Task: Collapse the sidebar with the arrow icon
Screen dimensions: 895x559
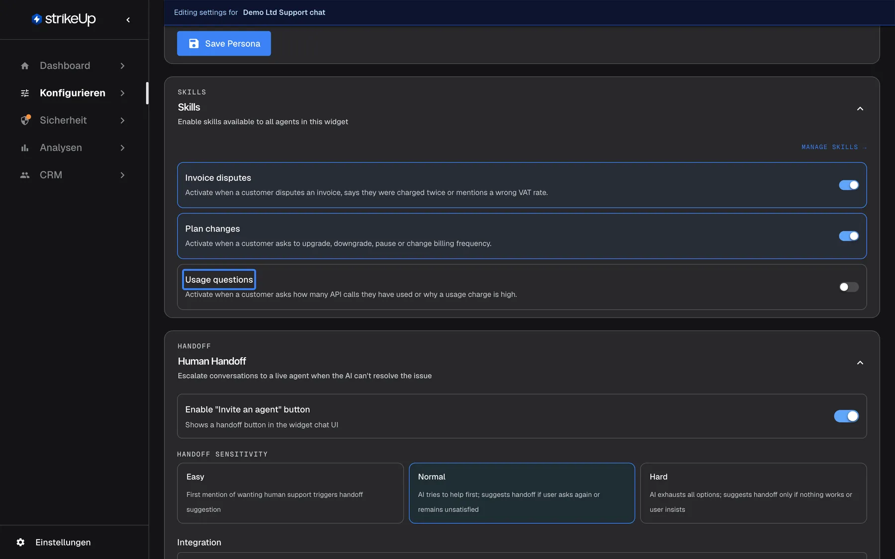Action: tap(128, 20)
